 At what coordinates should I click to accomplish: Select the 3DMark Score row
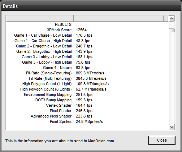point(87,30)
